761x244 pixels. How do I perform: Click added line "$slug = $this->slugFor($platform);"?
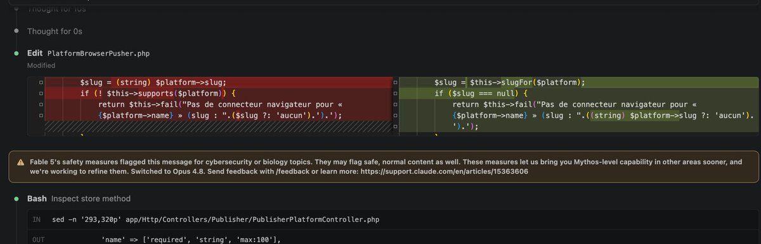510,83
